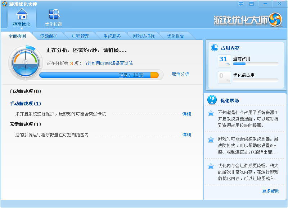This screenshot has height=208, width=288.
Task: Switch to the 游戏防打扰 tab
Action: coord(144,36)
